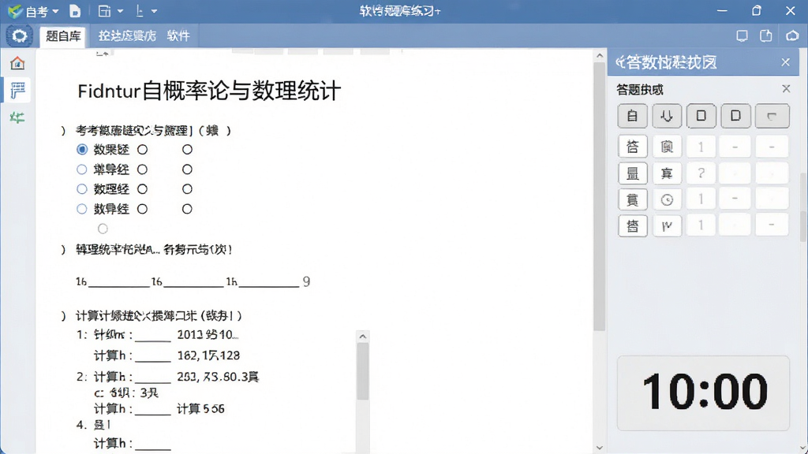Image resolution: width=808 pixels, height=454 pixels.
Task: Open the home icon in left sidebar
Action: click(x=17, y=63)
